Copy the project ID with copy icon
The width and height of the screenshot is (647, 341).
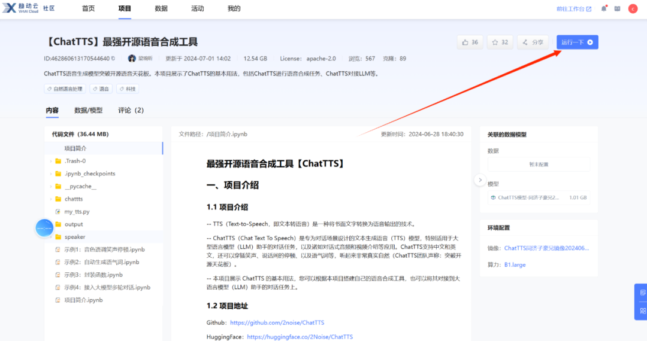point(113,59)
